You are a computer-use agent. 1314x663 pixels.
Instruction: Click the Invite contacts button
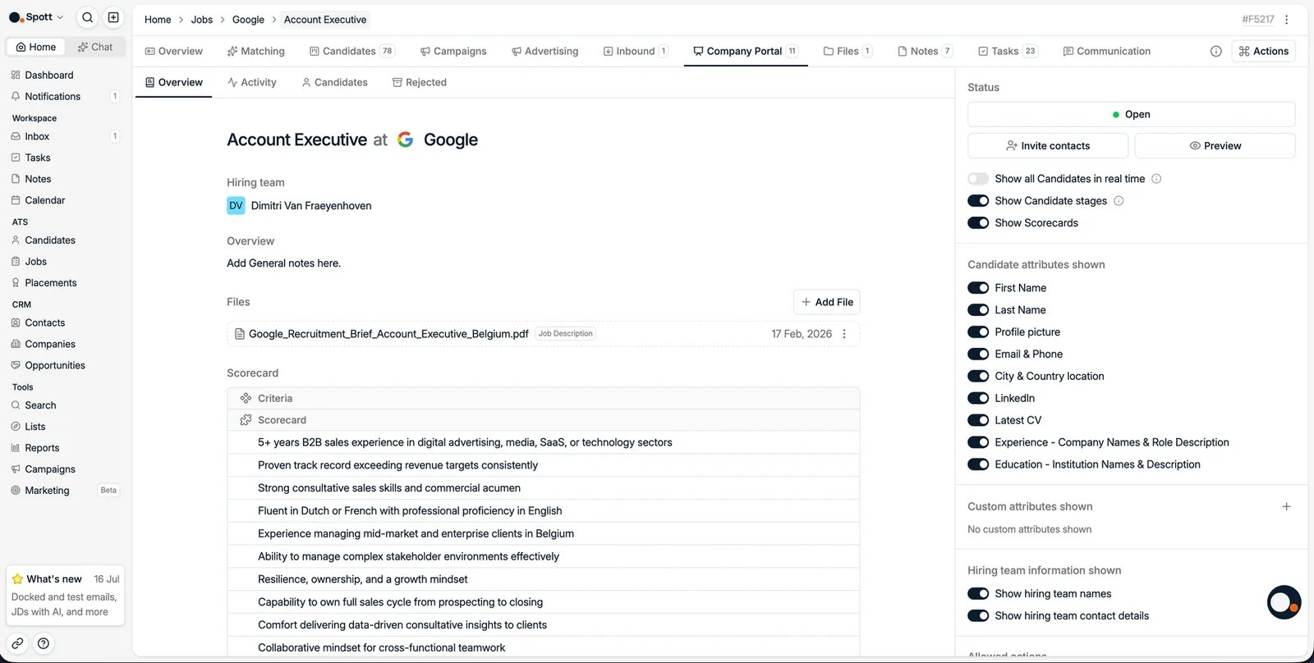[x=1048, y=146]
